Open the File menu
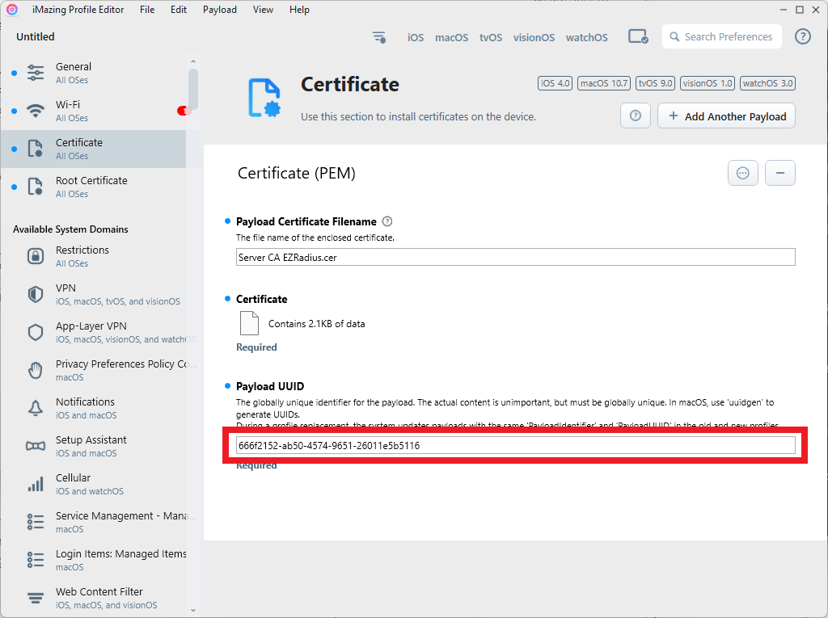 pos(147,10)
